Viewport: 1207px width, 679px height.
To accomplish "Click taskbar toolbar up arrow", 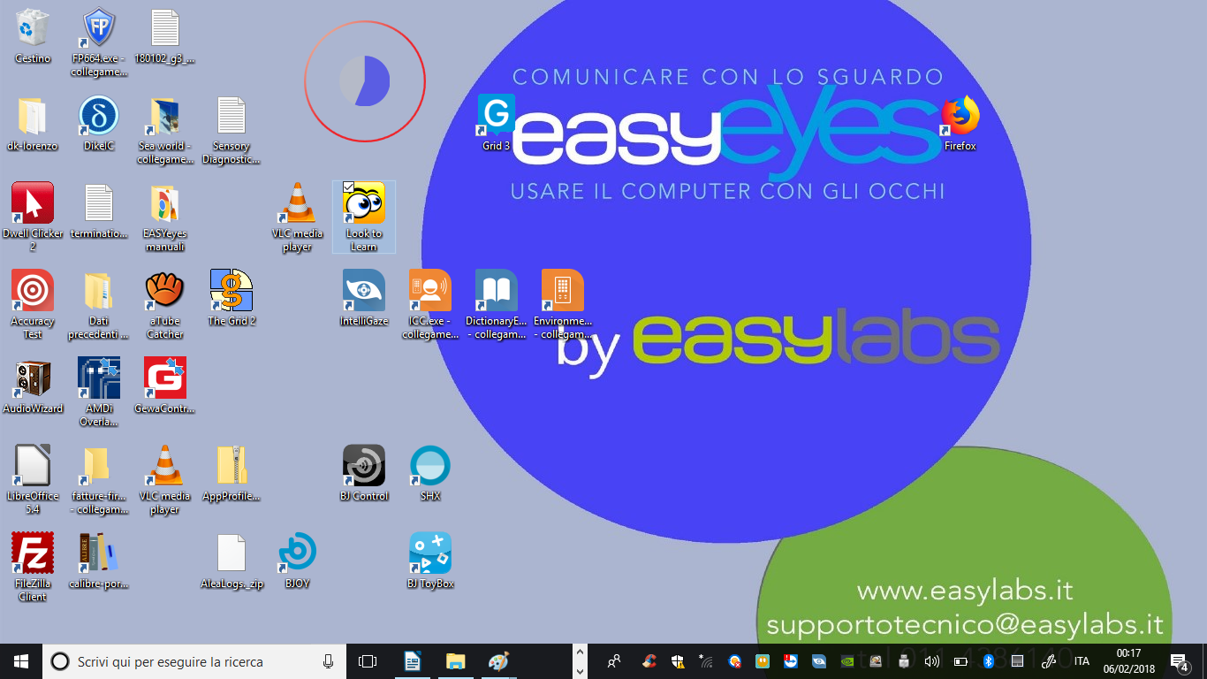I will 581,652.
